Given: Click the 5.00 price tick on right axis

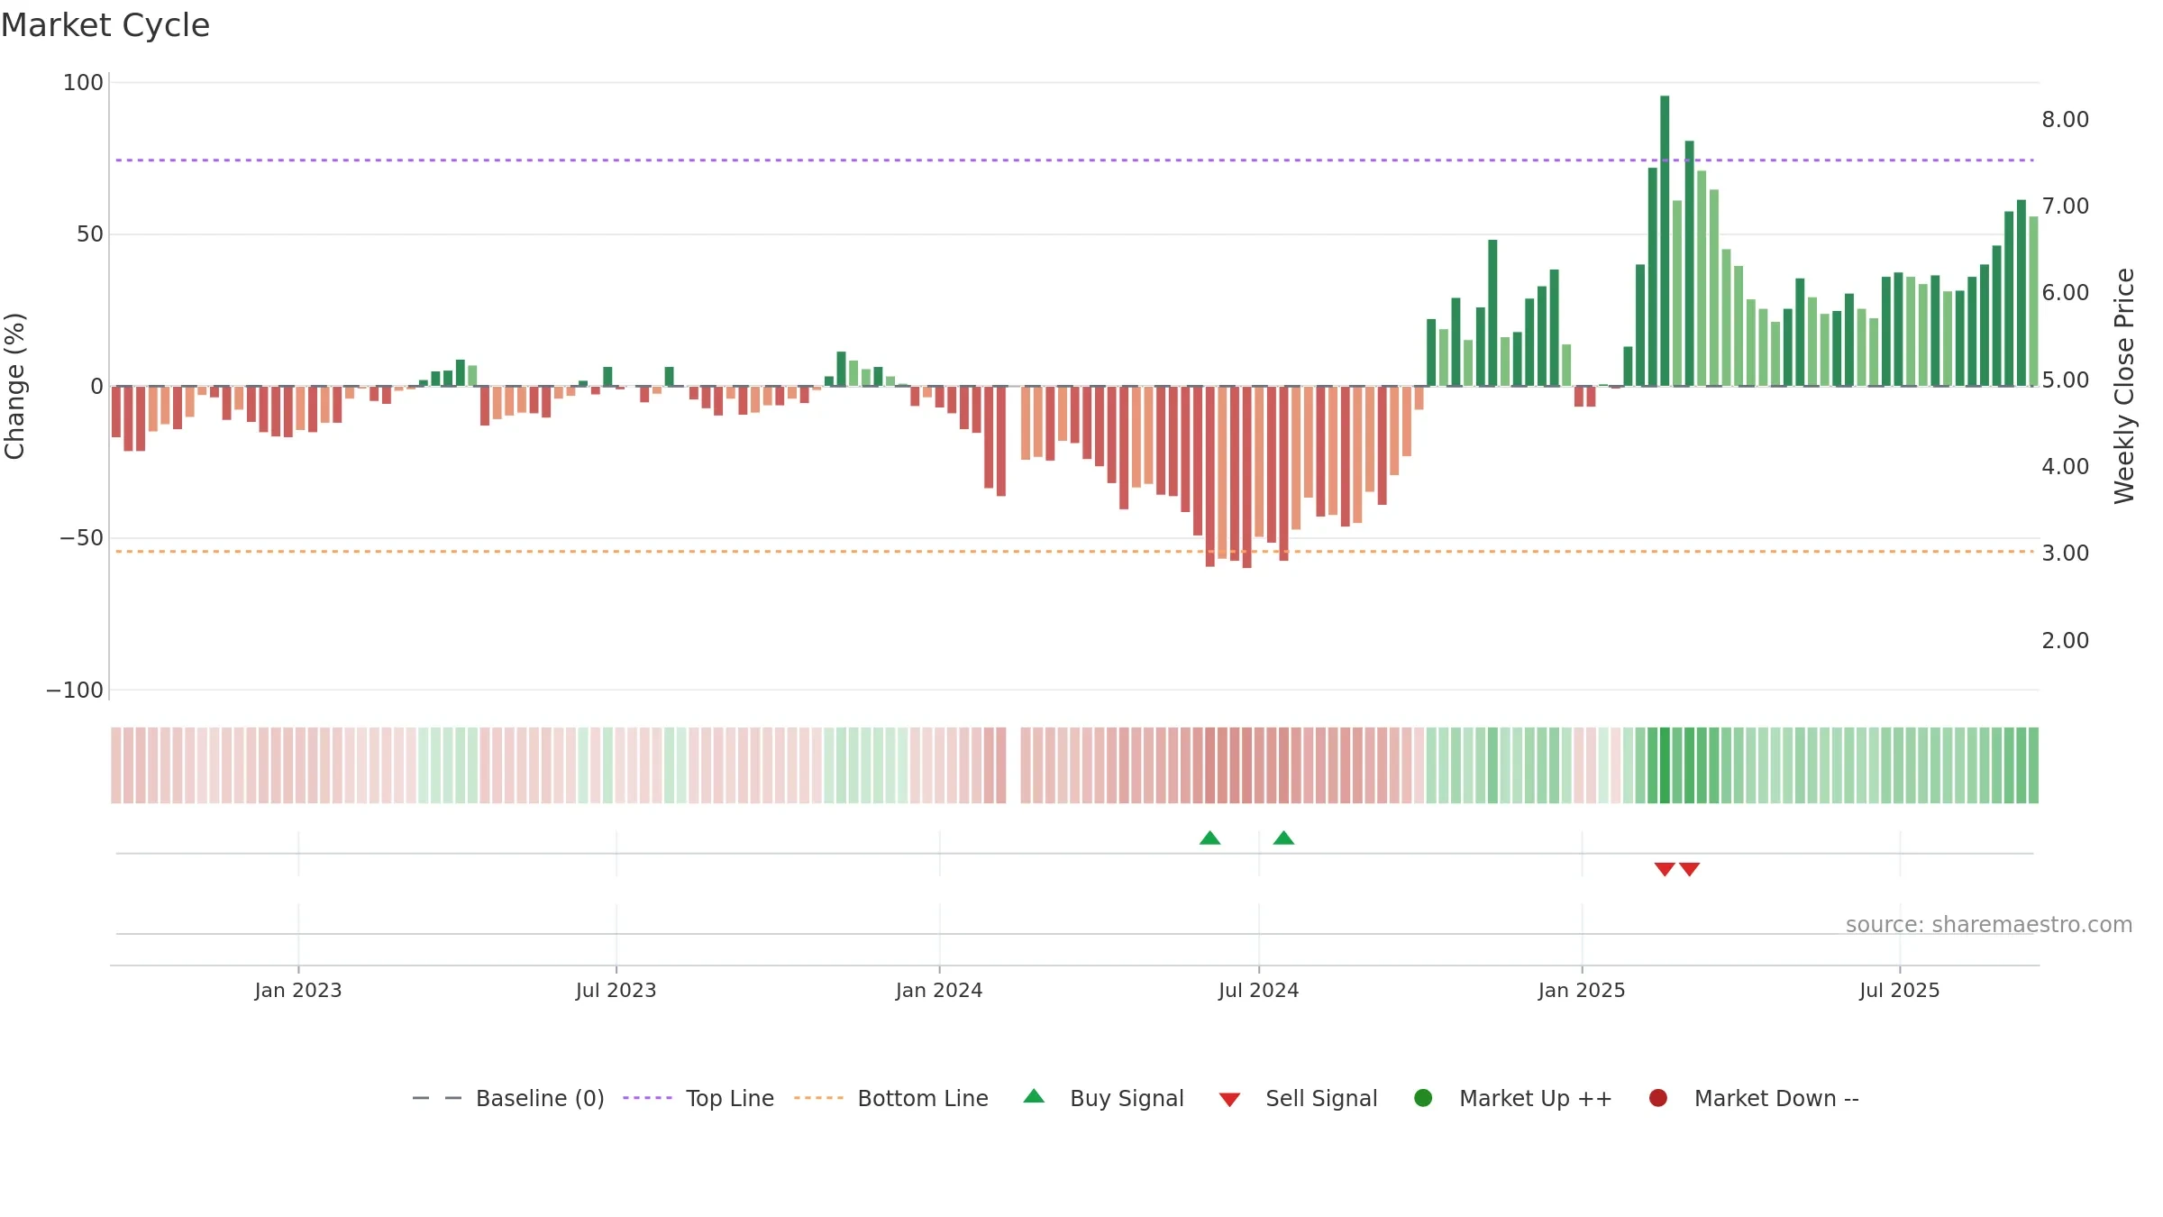Looking at the screenshot, I should [2066, 380].
